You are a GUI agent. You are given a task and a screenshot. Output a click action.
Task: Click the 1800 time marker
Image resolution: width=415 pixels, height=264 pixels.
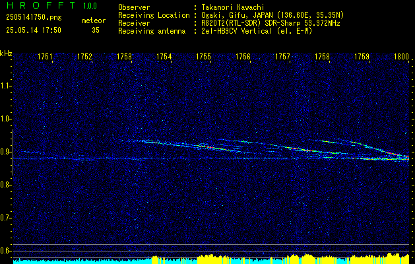(402, 56)
